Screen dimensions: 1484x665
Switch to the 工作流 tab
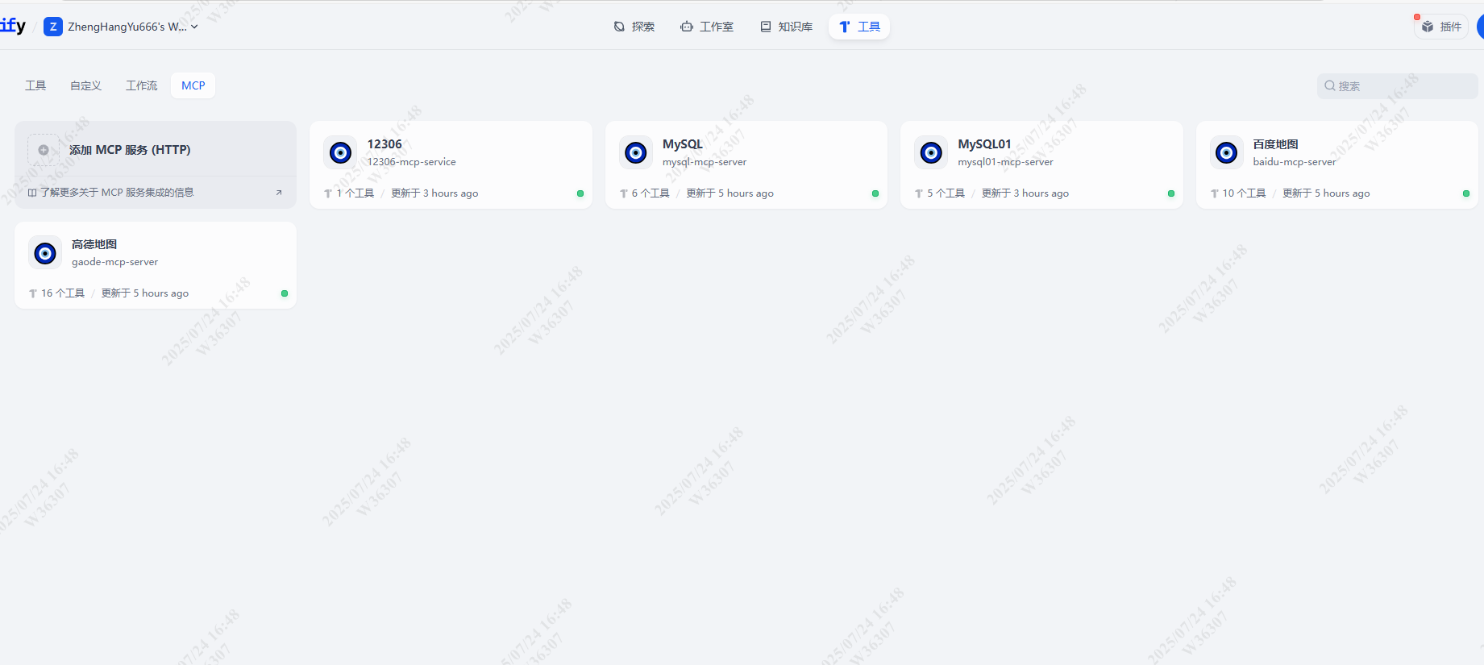141,85
